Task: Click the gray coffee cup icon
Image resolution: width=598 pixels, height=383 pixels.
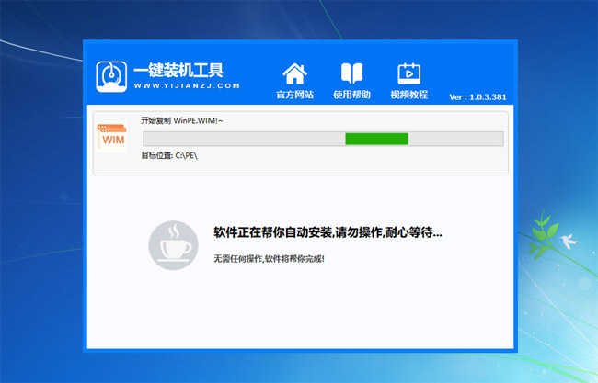Action: click(x=172, y=243)
